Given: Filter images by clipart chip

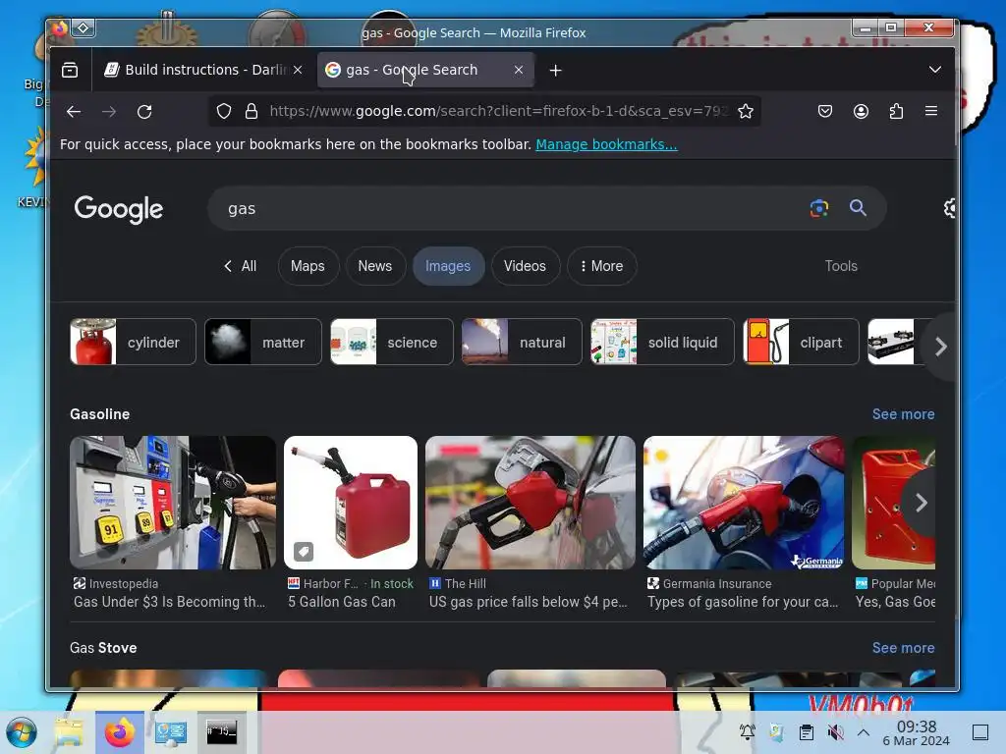Looking at the screenshot, I should (x=801, y=342).
